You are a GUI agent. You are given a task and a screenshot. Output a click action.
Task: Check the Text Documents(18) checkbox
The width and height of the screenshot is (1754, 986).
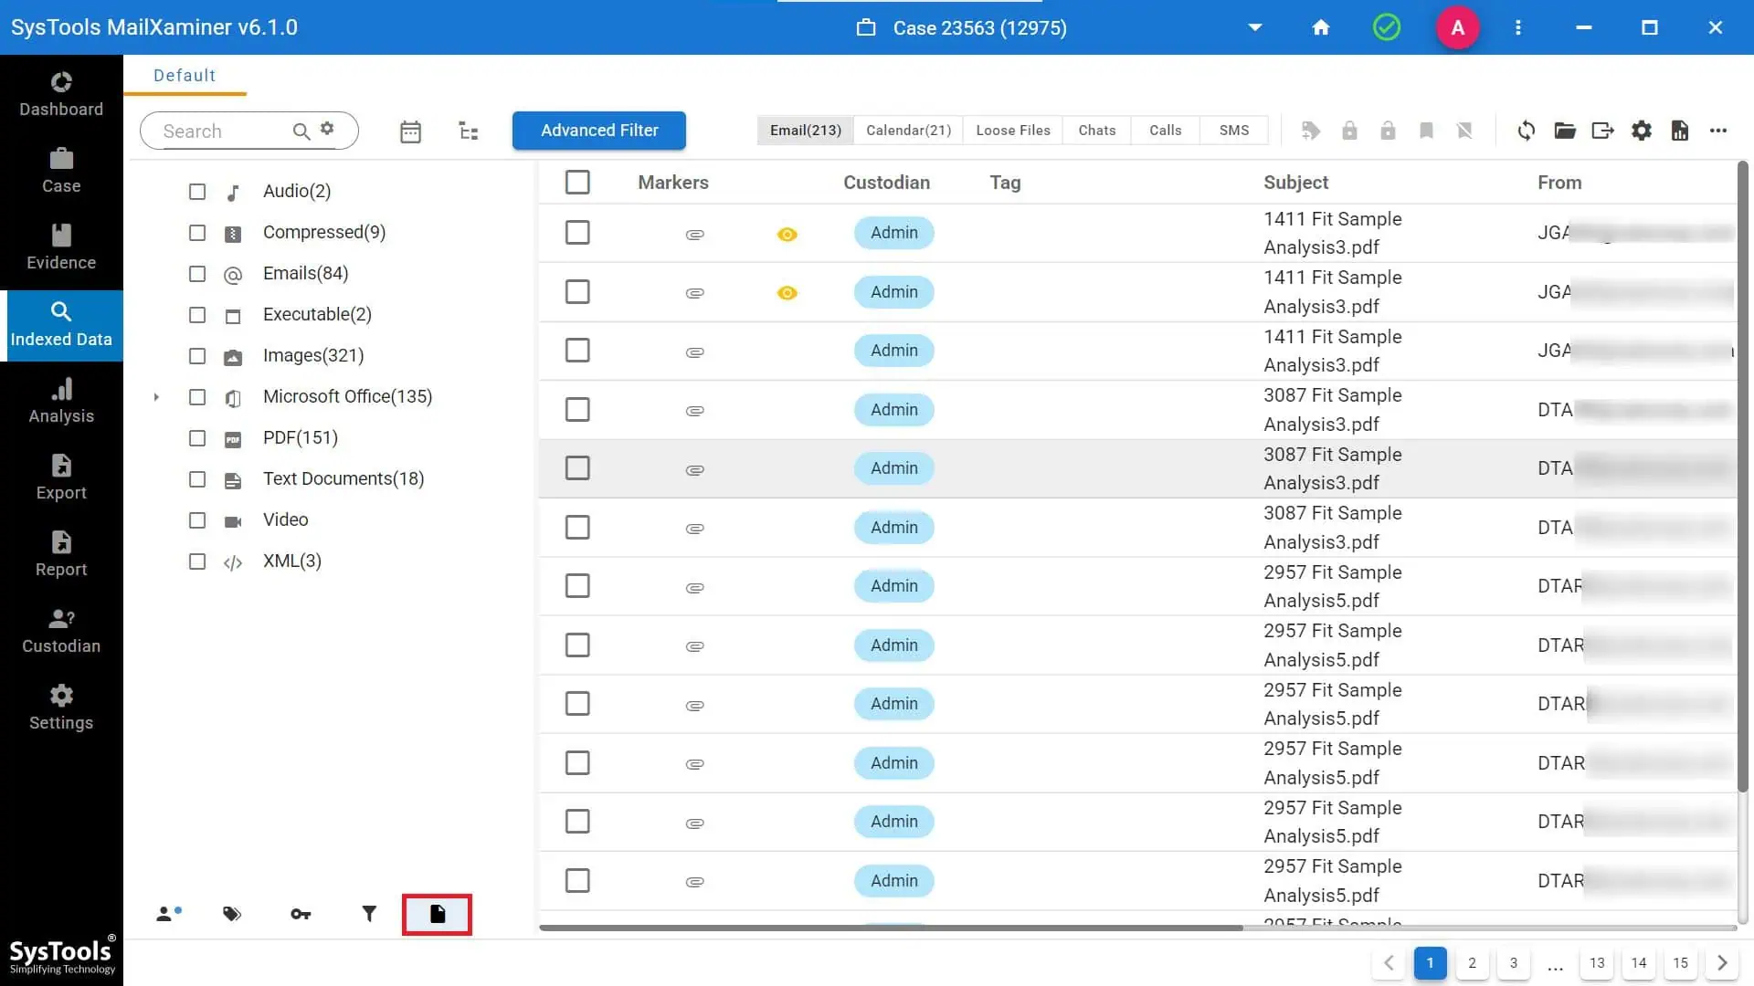tap(197, 479)
